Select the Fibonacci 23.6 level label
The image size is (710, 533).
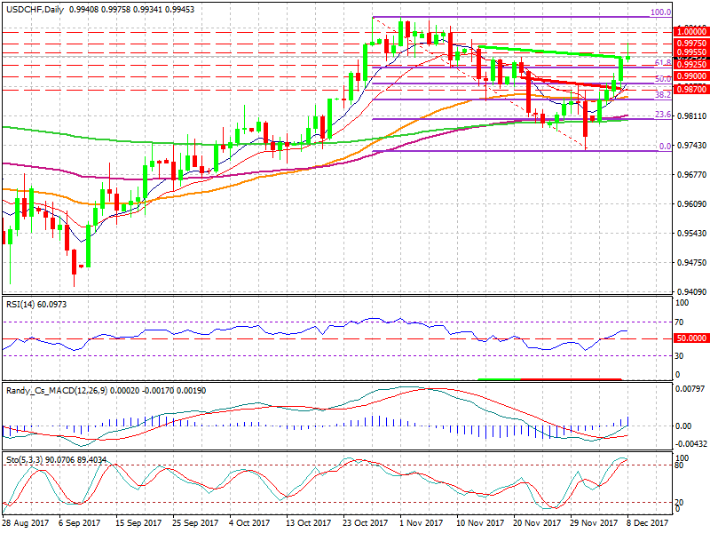point(661,115)
